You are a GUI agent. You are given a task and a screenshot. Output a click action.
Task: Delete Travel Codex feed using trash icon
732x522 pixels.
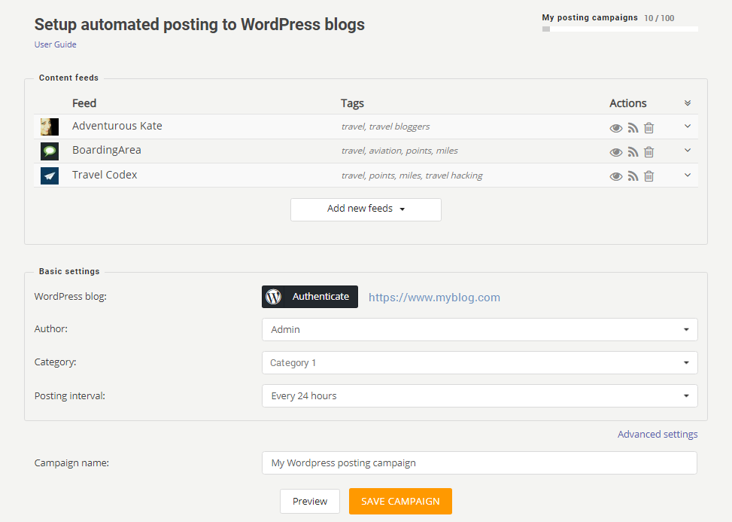point(649,176)
